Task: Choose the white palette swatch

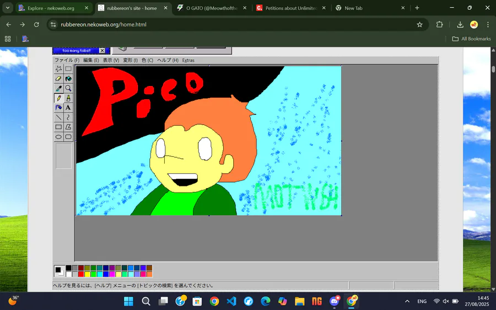Action: tap(69, 274)
